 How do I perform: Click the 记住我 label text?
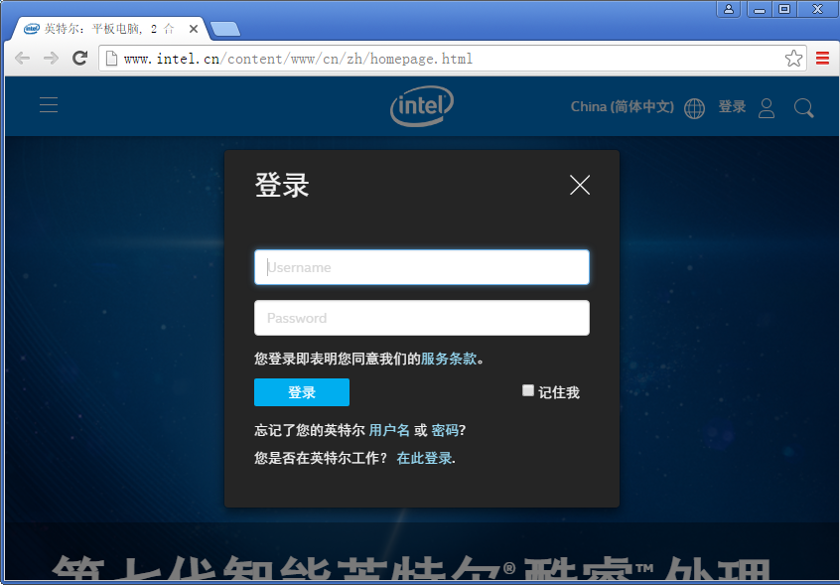[x=559, y=392]
